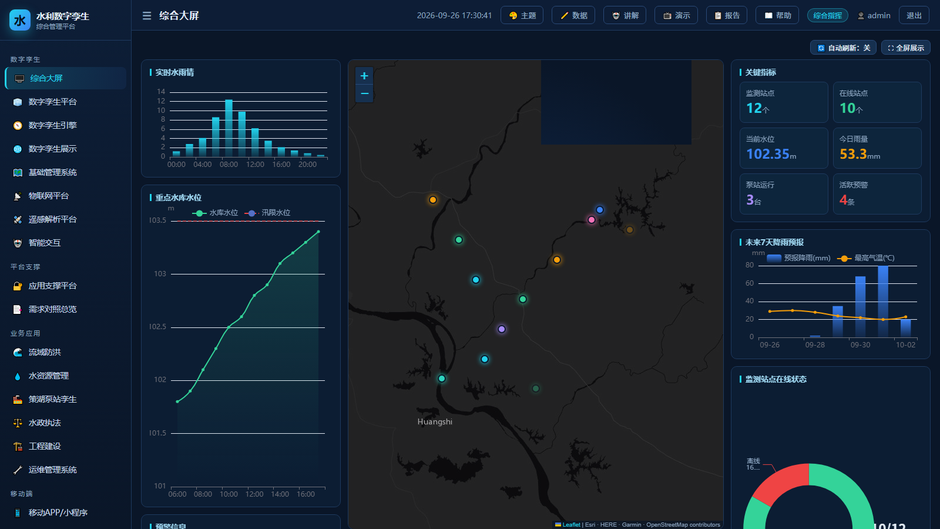Viewport: 940px width, 529px height.
Task: Toggle the 自动刷新 switch
Action: (x=843, y=48)
